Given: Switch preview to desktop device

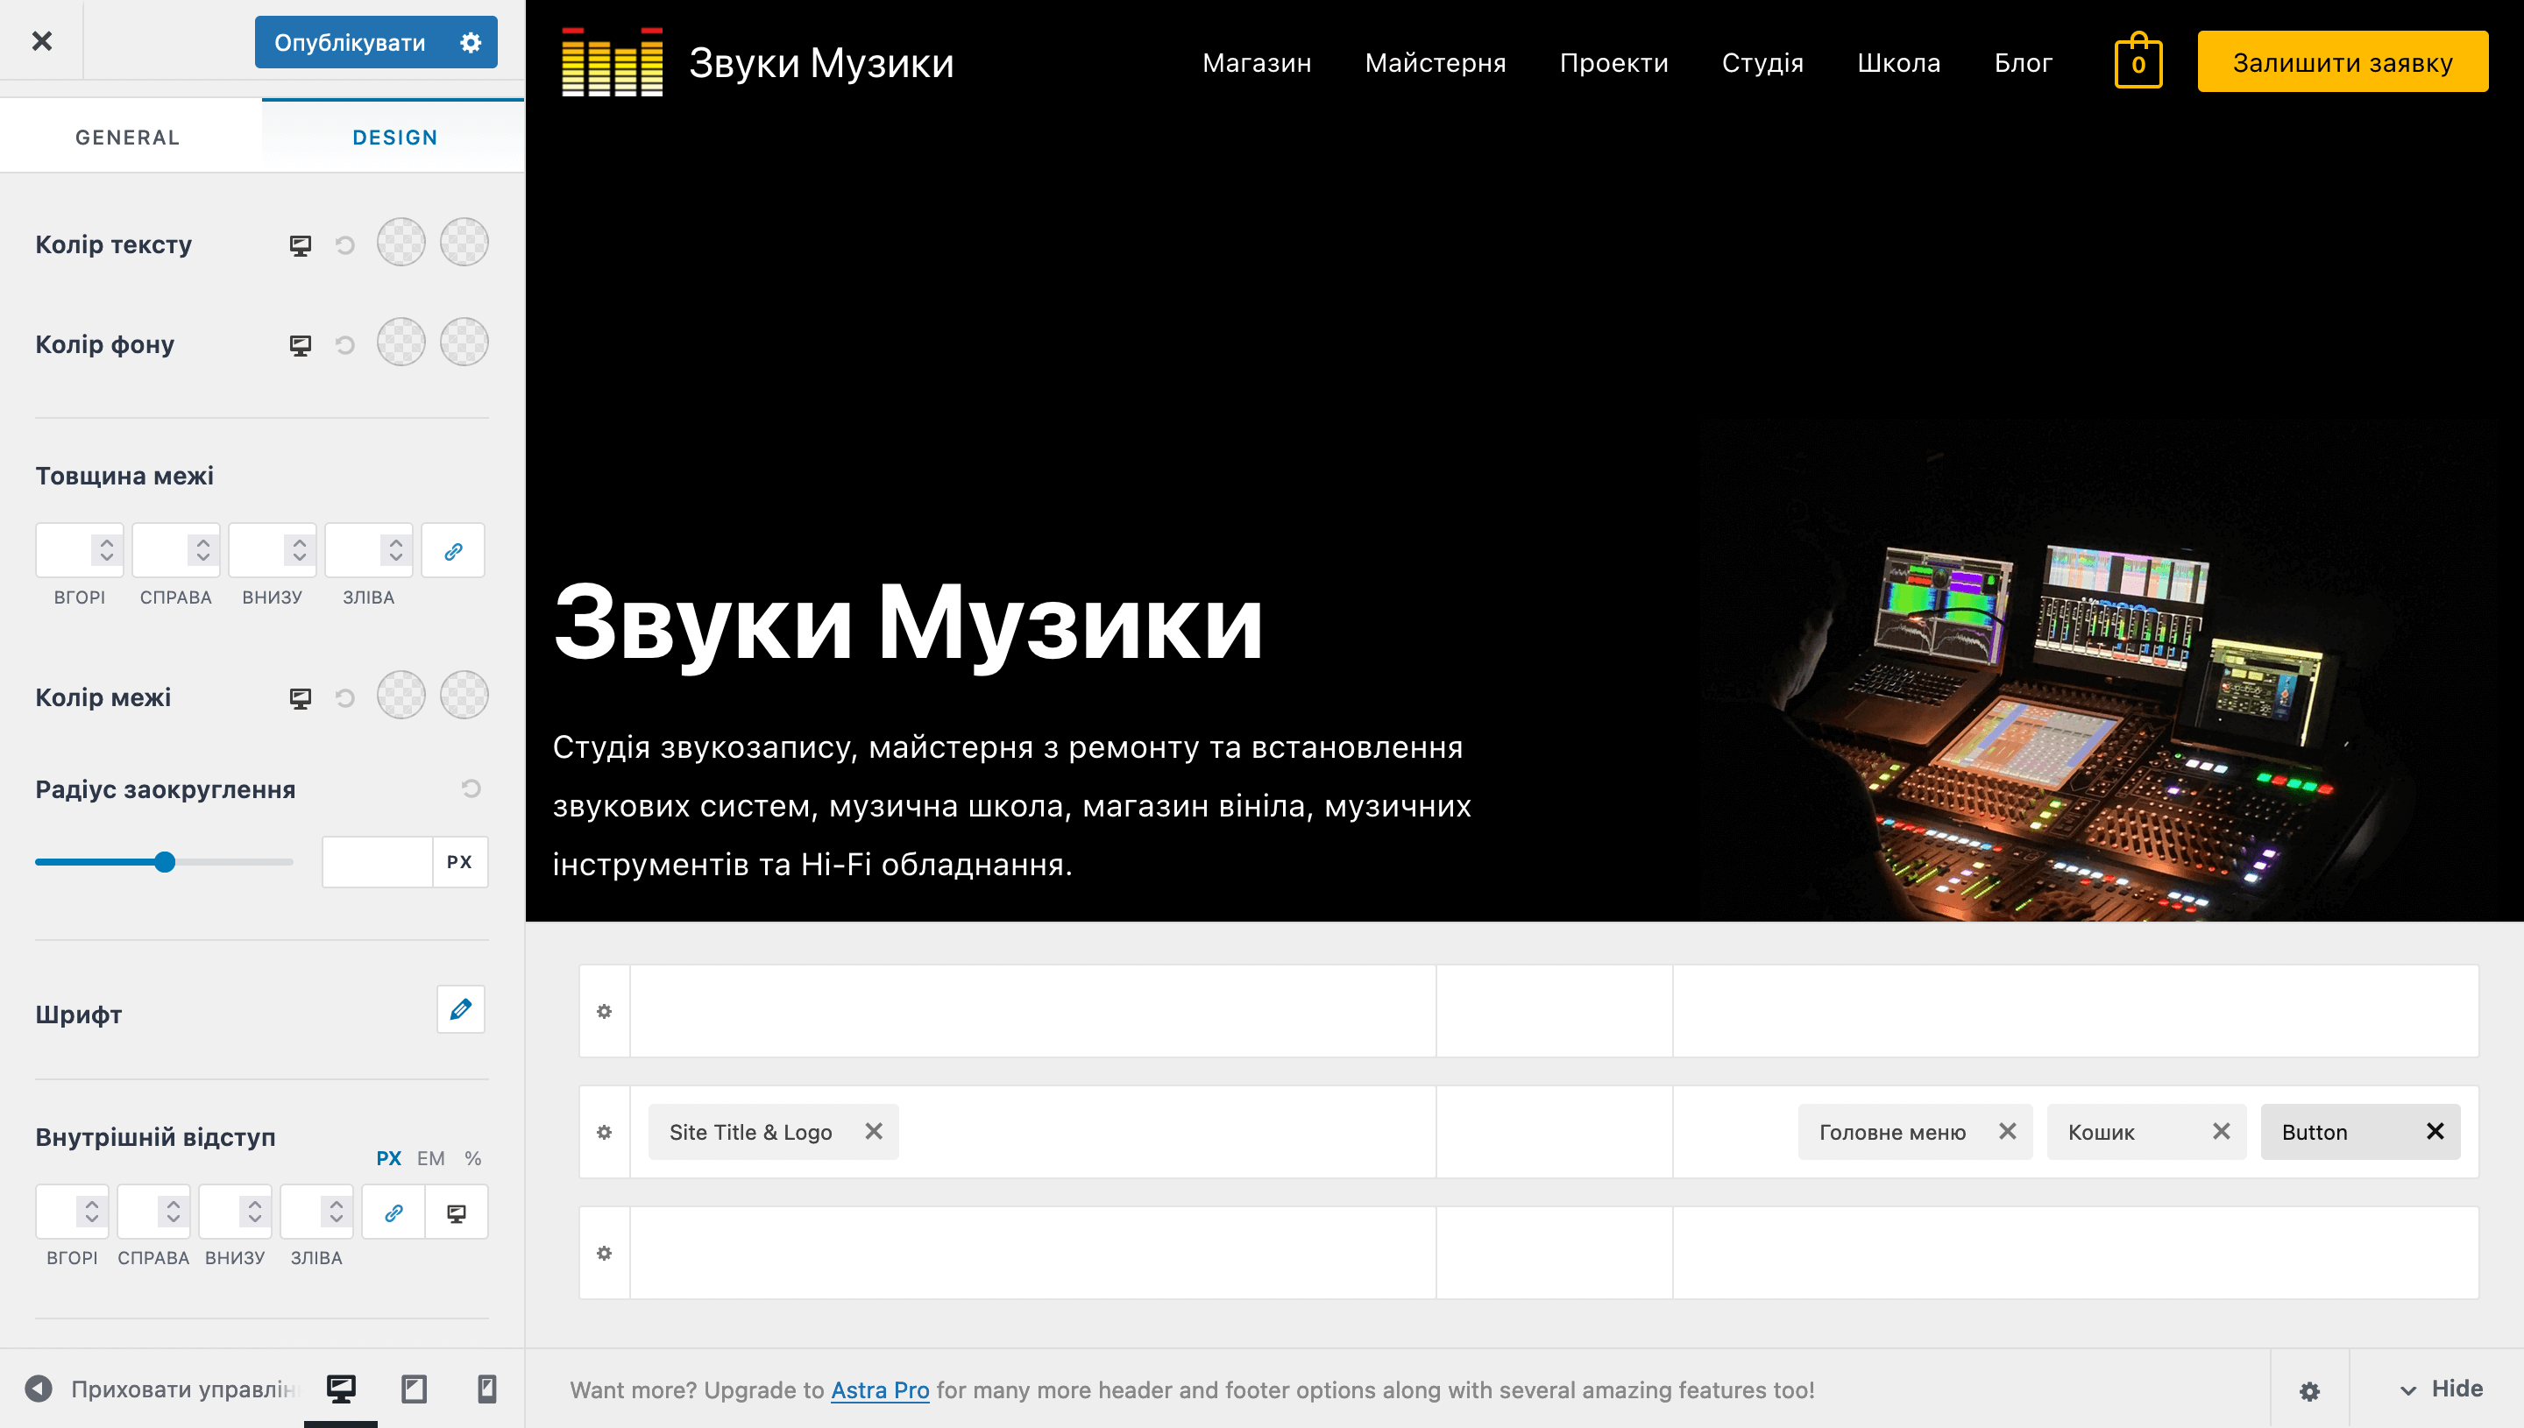Looking at the screenshot, I should 340,1389.
